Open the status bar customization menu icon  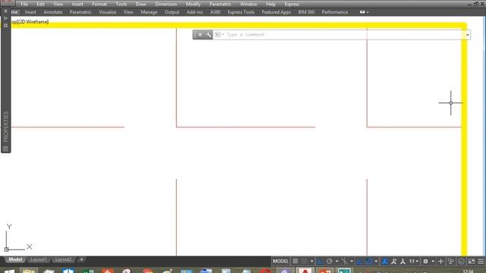(481, 261)
